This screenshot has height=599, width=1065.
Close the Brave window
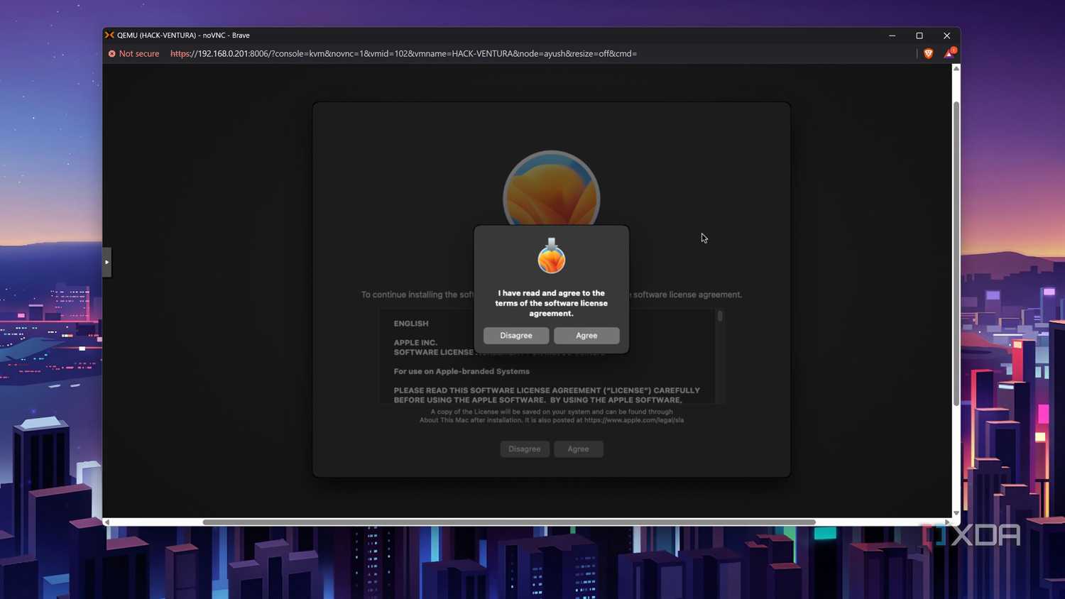946,35
